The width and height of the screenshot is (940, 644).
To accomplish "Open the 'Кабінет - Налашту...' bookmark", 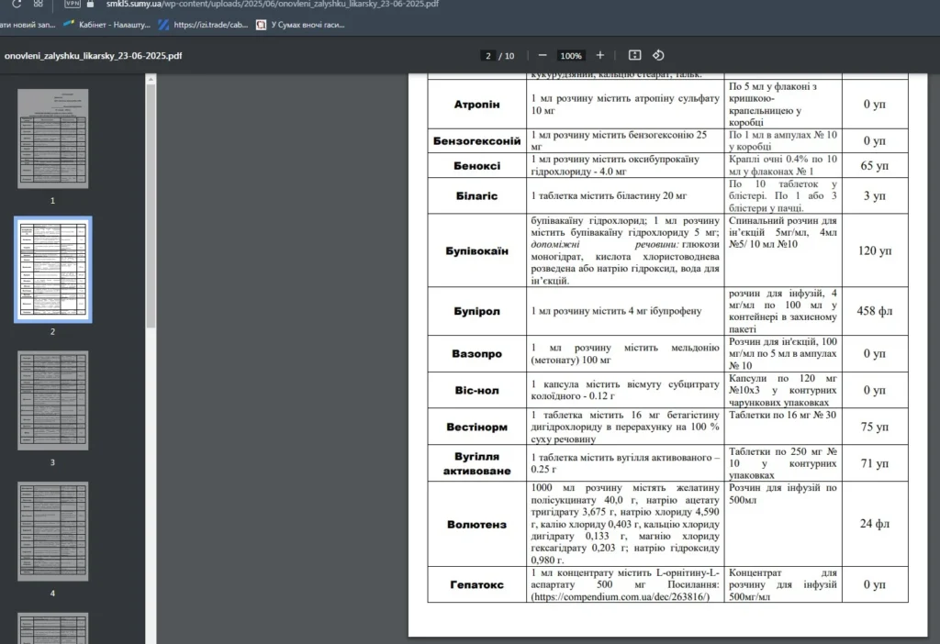I will [x=106, y=25].
